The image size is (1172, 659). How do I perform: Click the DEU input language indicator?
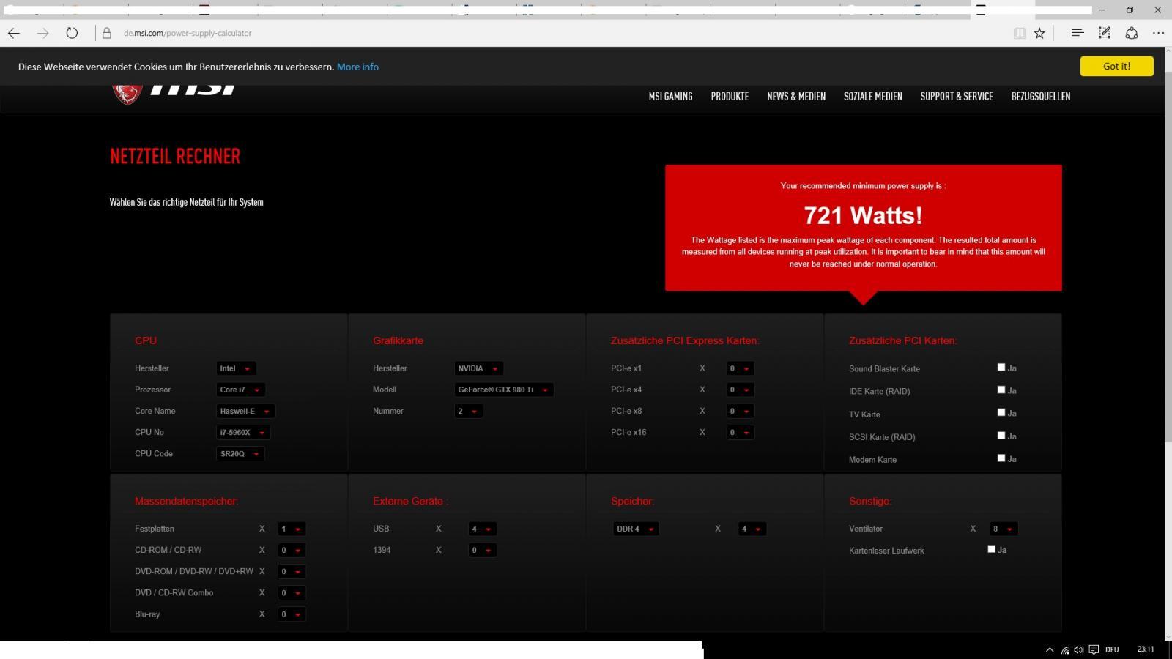[x=1112, y=649]
